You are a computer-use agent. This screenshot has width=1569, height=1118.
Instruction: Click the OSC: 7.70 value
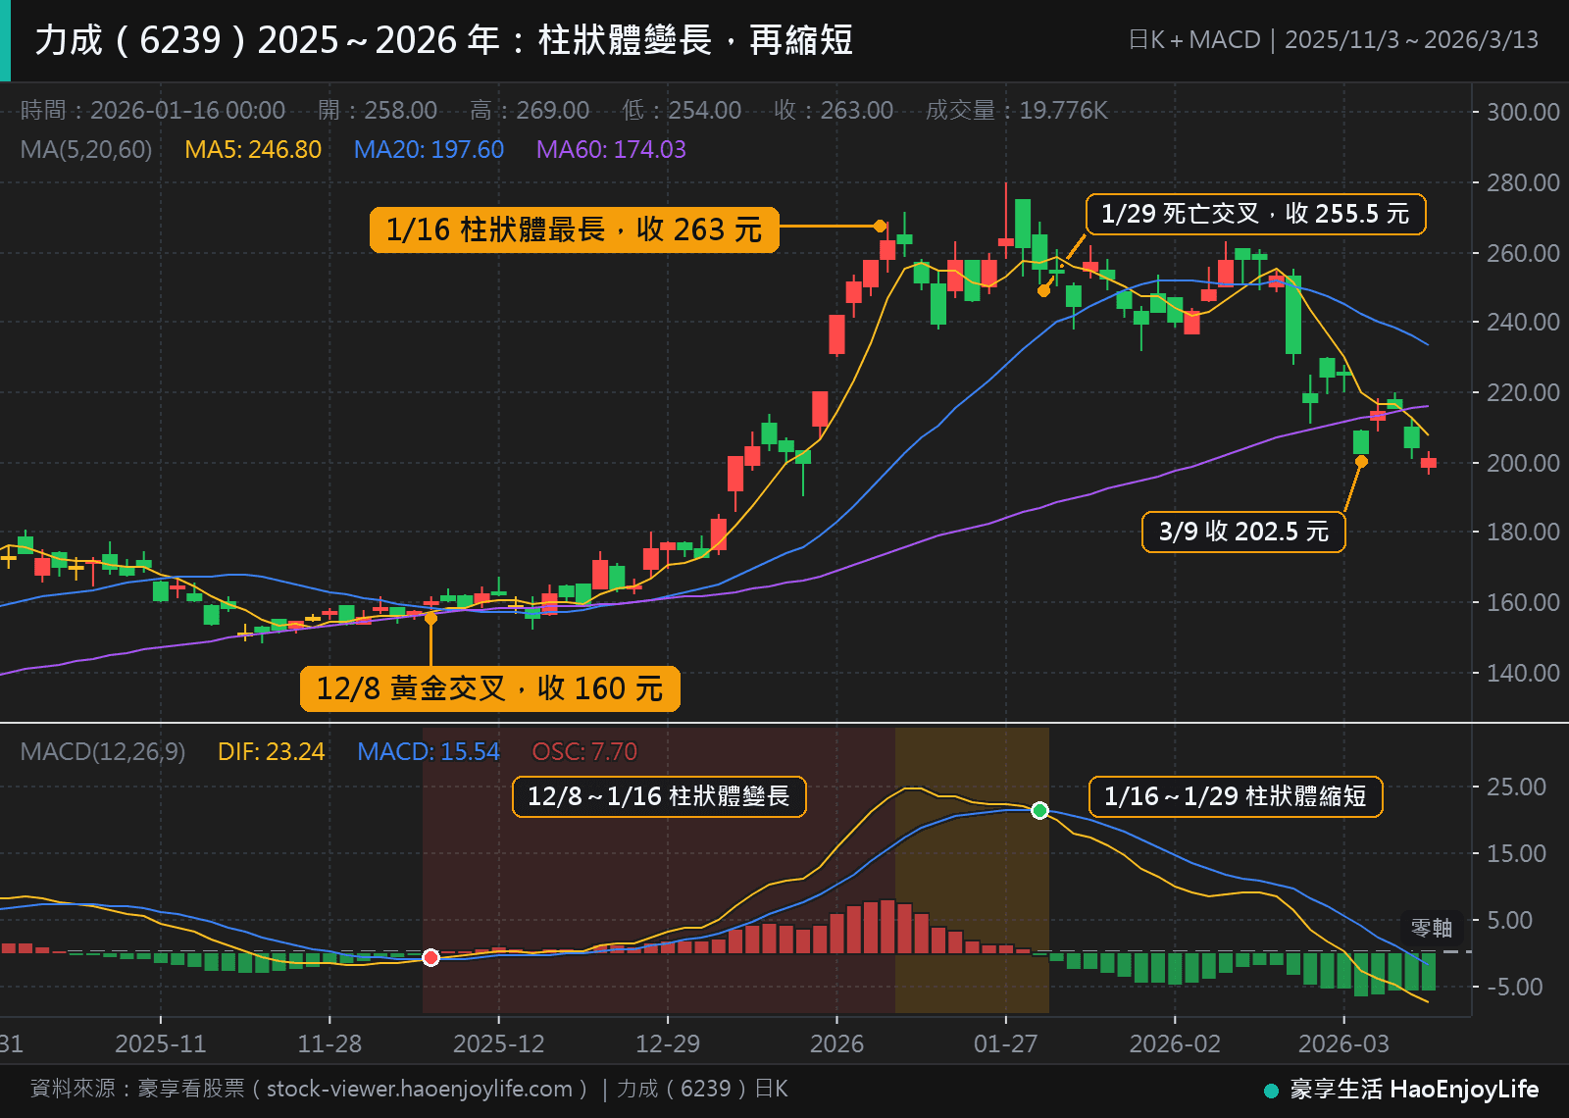pyautogui.click(x=584, y=751)
